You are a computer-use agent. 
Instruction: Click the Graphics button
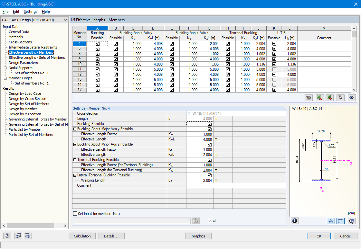pyautogui.click(x=198, y=236)
